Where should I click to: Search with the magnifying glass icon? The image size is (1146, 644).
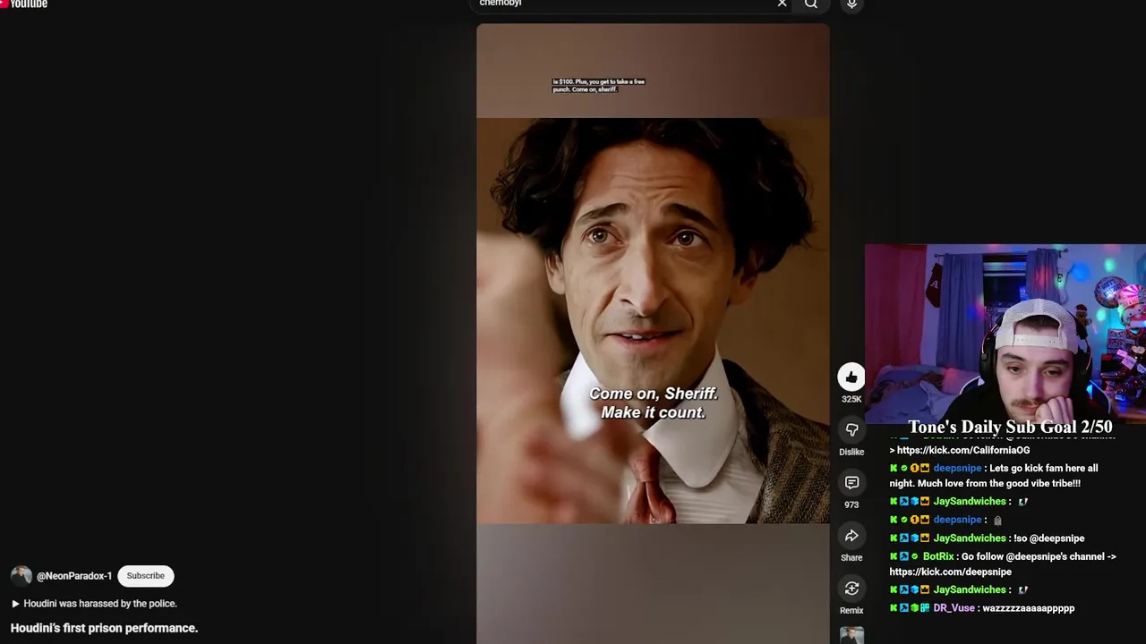(x=811, y=4)
